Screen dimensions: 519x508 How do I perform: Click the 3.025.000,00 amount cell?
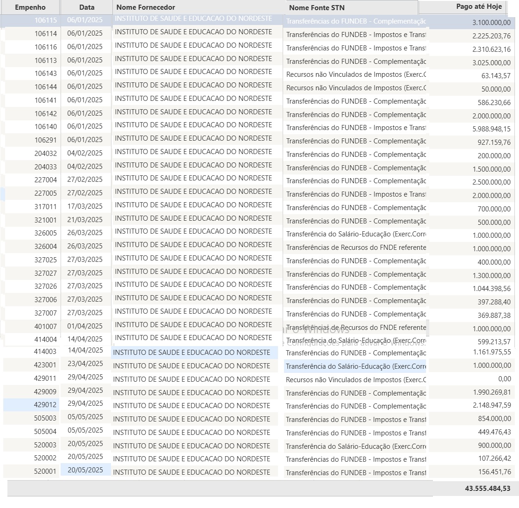pos(491,62)
